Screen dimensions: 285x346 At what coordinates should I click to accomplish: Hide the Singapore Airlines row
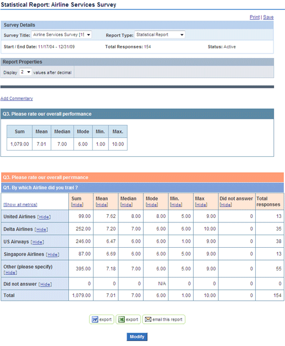[53, 254]
